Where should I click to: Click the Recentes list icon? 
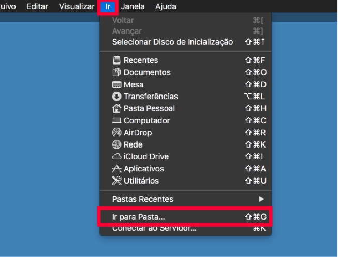[116, 60]
